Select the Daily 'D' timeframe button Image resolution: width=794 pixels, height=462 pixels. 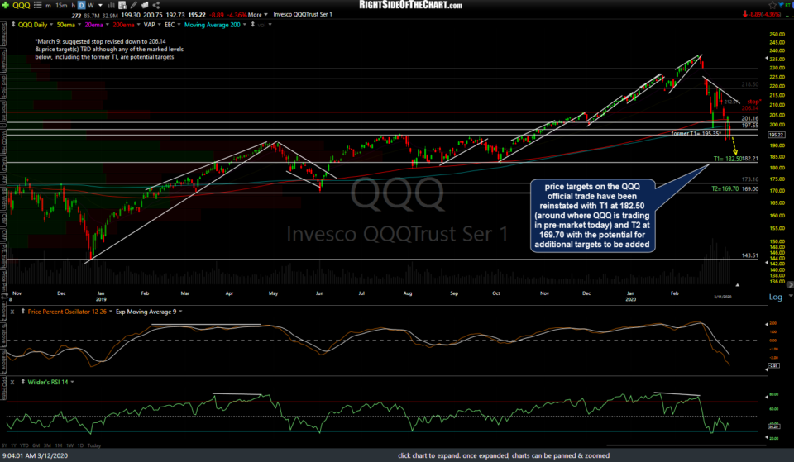click(82, 6)
